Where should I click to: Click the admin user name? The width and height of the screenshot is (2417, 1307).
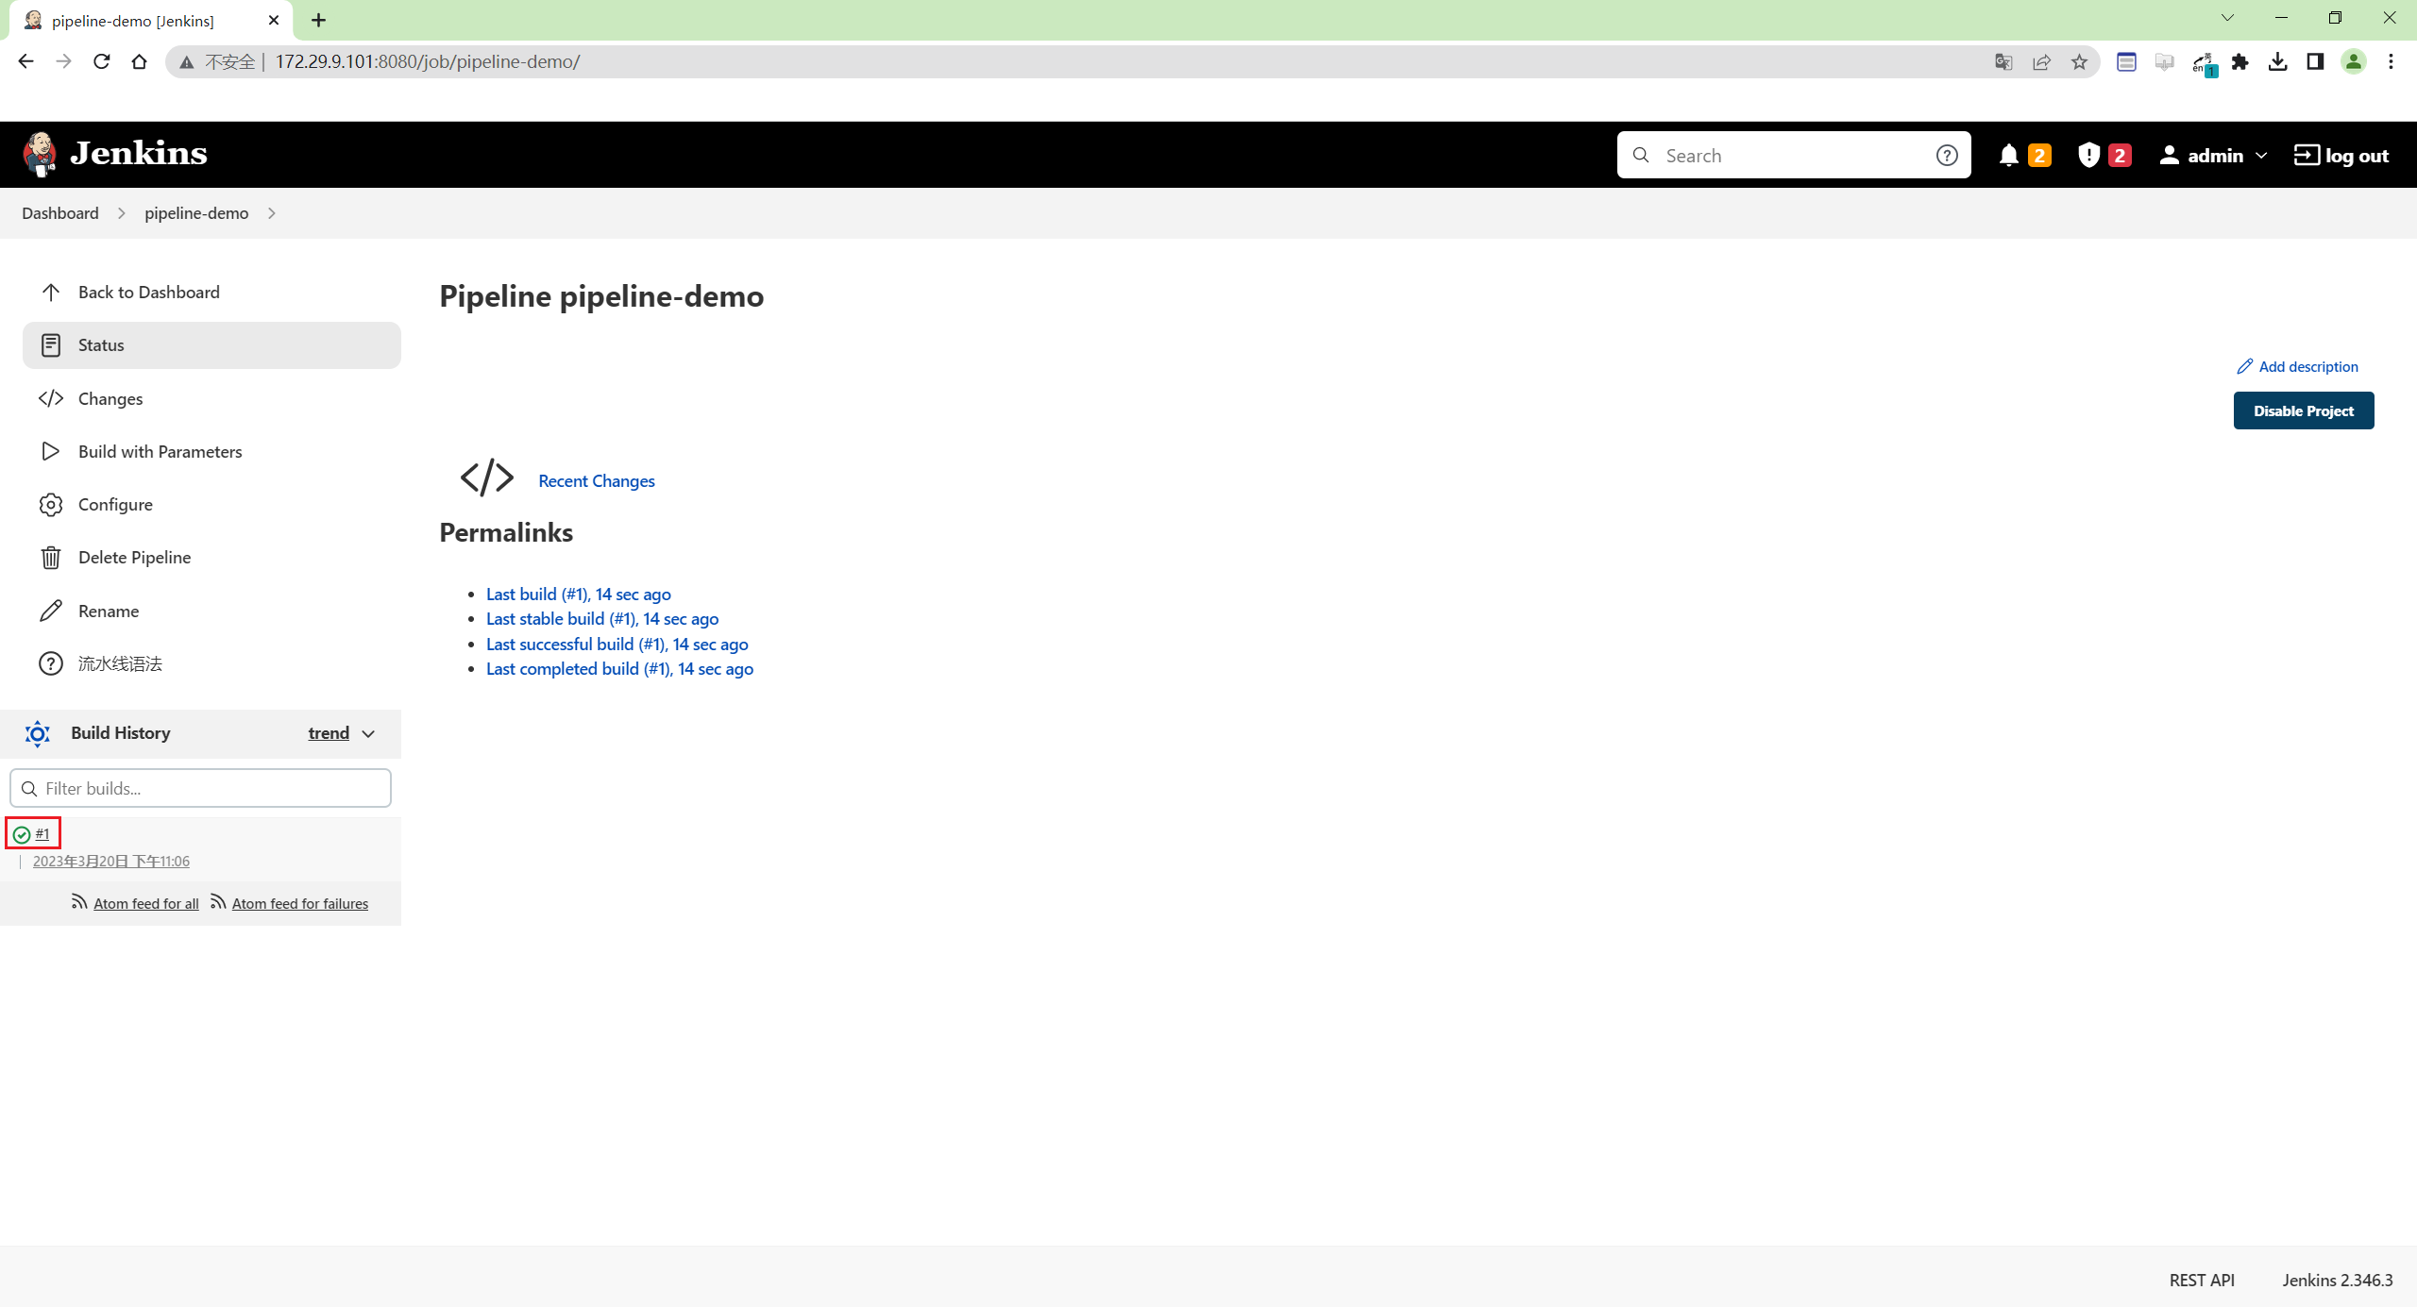tap(2215, 156)
